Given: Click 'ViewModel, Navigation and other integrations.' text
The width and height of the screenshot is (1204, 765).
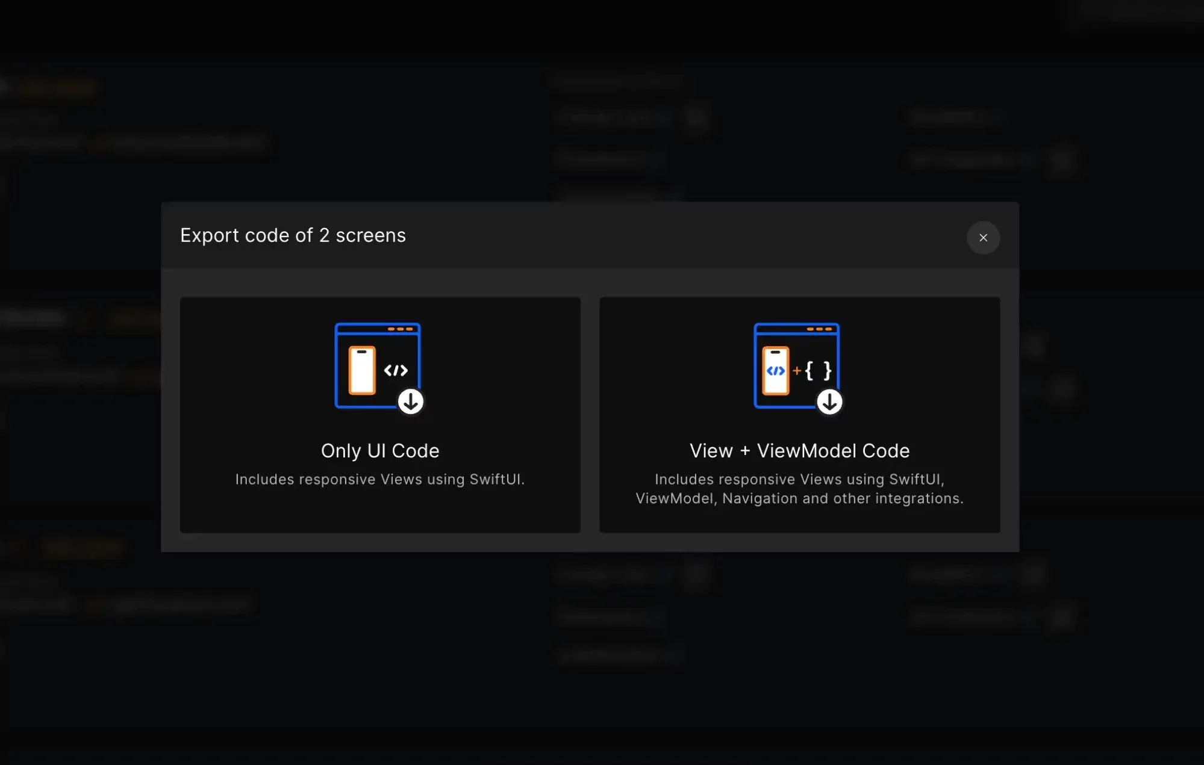Looking at the screenshot, I should [799, 499].
